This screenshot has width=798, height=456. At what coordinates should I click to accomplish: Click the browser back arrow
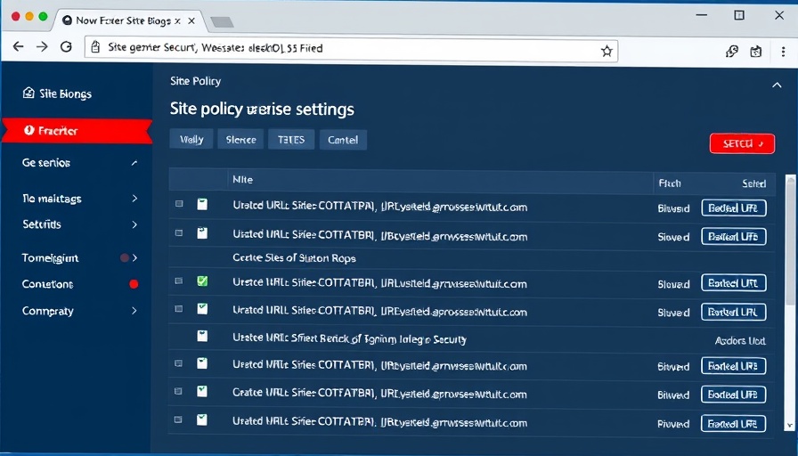(19, 48)
